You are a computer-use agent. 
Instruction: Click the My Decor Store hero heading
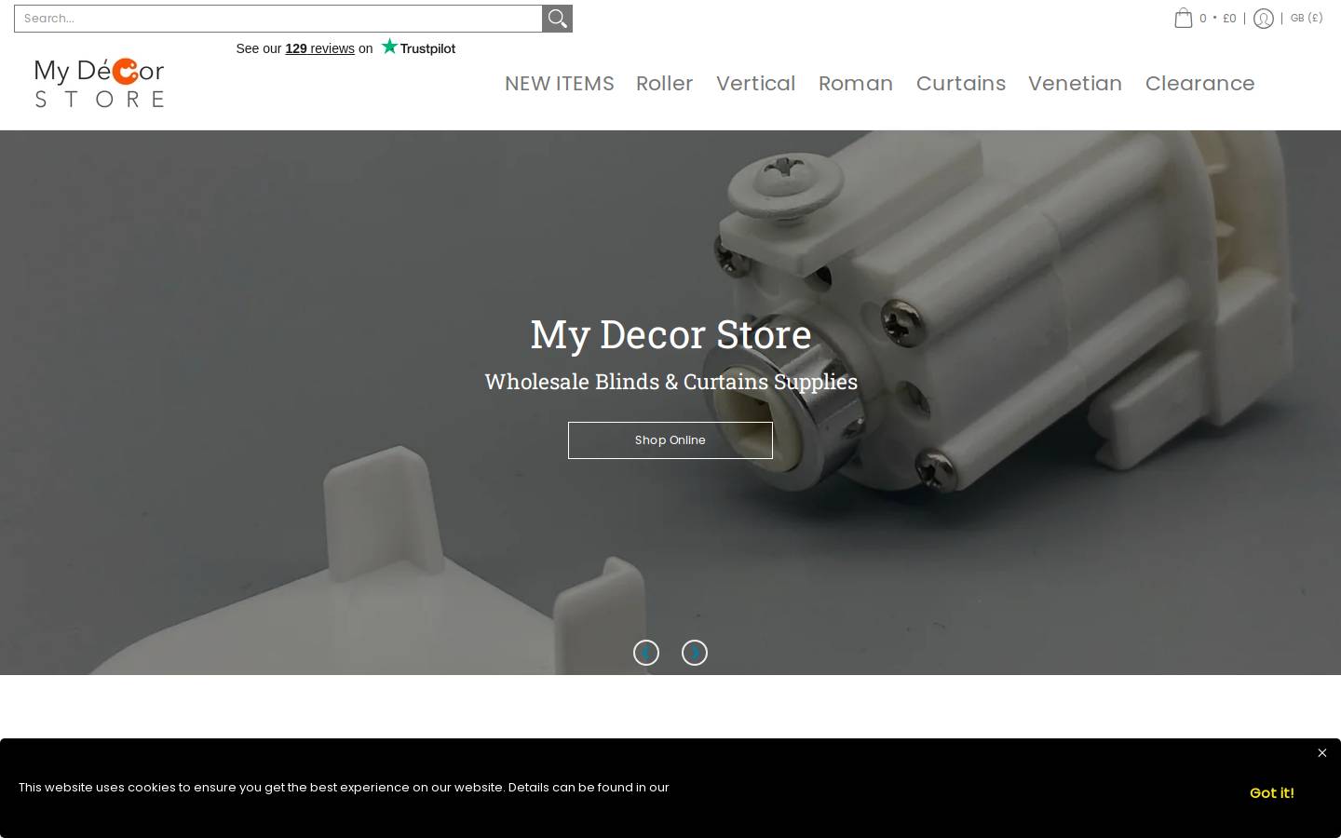click(x=670, y=334)
